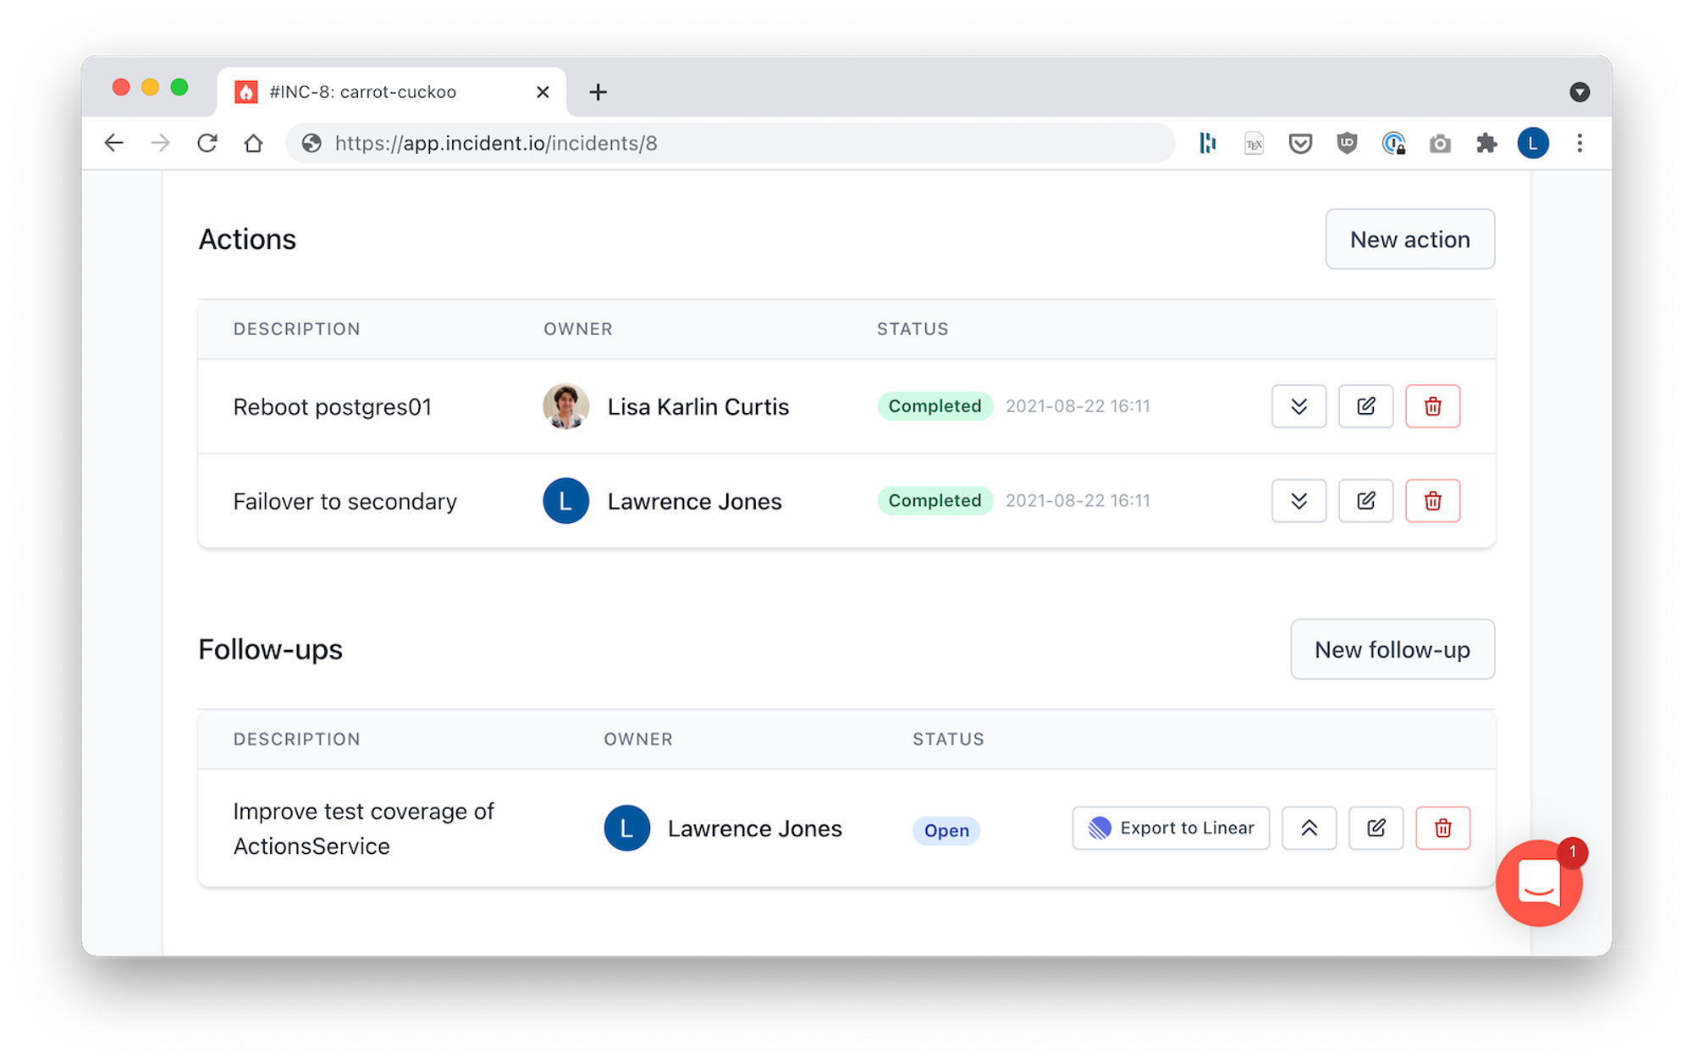Delete the Improve test coverage follow-up

1442,828
